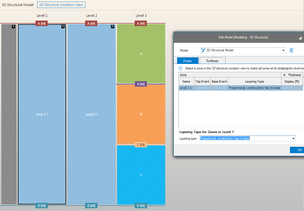This screenshot has height=211, width=304.
Task: Open the 3D Structure Zonation View tab
Action: pyautogui.click(x=61, y=5)
